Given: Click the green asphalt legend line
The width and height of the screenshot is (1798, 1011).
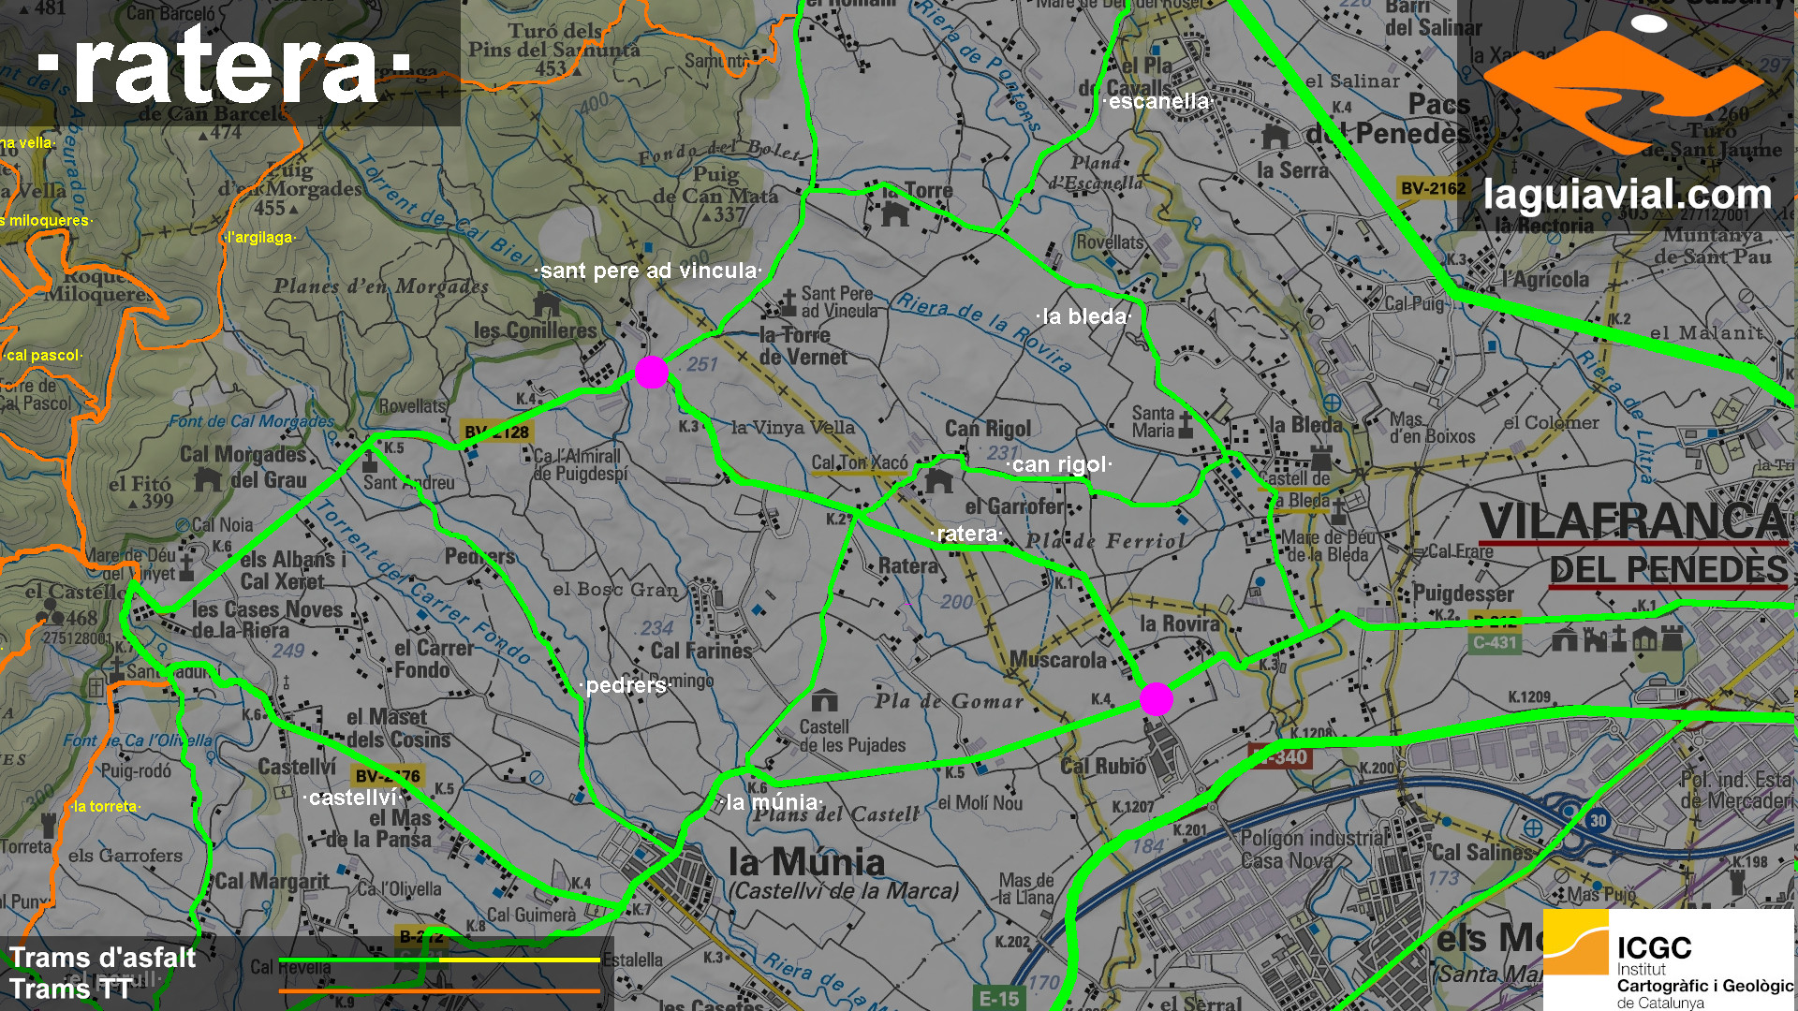Looking at the screenshot, I should coord(359,960).
